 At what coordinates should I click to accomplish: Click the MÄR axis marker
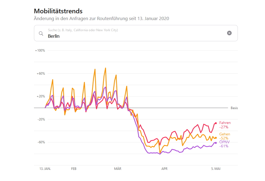(x=118, y=169)
